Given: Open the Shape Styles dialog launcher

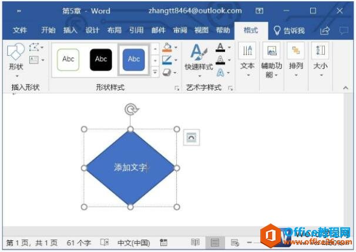Looking at the screenshot, I should [x=177, y=88].
